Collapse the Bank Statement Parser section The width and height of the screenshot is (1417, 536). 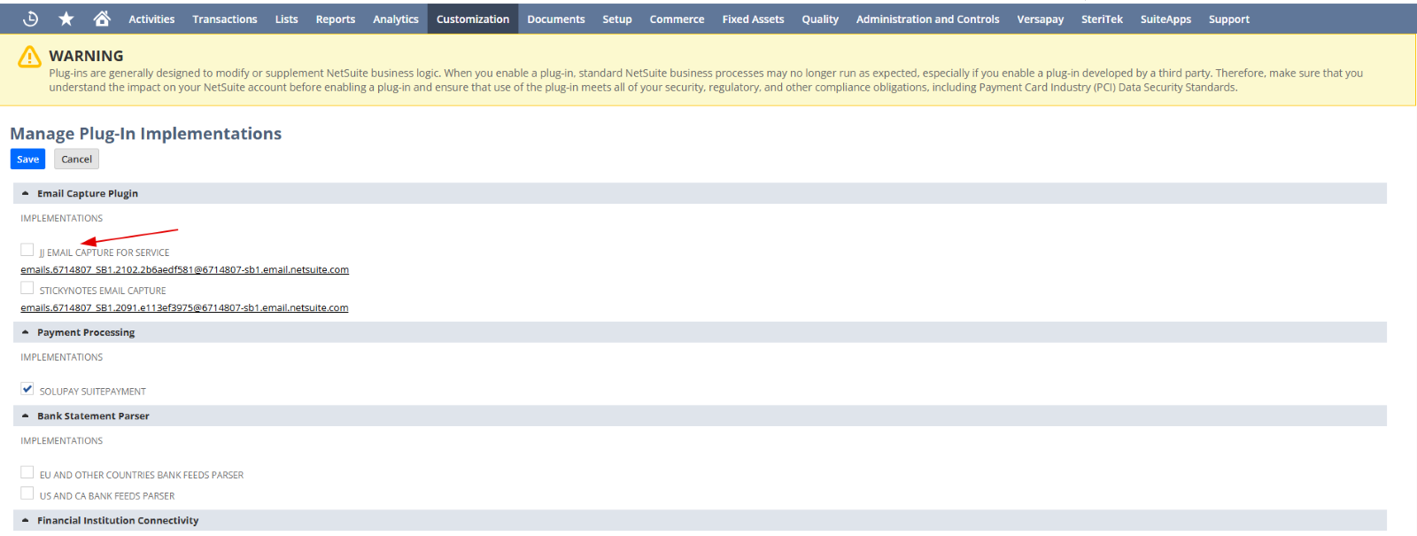(x=26, y=416)
